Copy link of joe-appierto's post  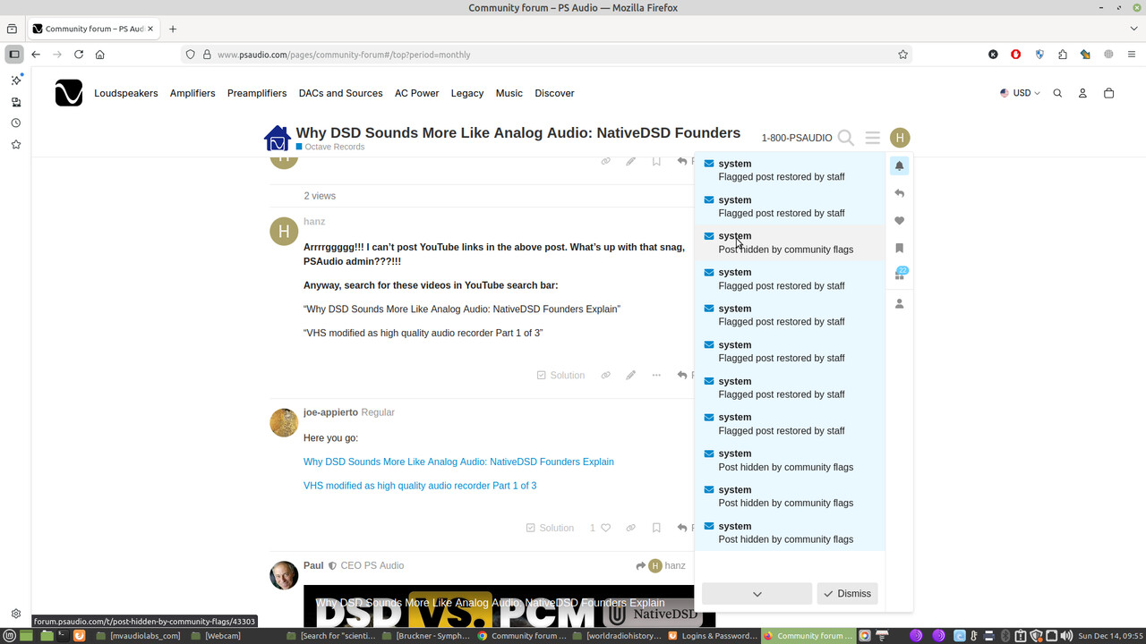click(x=631, y=528)
